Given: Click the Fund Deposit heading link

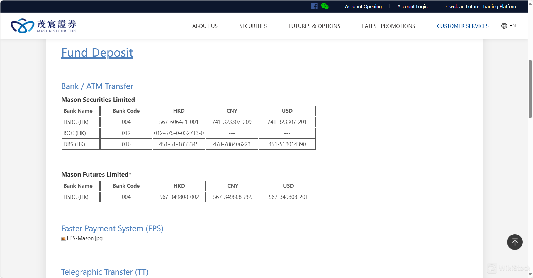Looking at the screenshot, I should click(x=97, y=53).
